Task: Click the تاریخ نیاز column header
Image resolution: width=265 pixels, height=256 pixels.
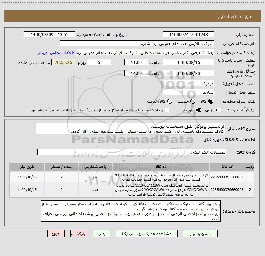Action: [27, 167]
